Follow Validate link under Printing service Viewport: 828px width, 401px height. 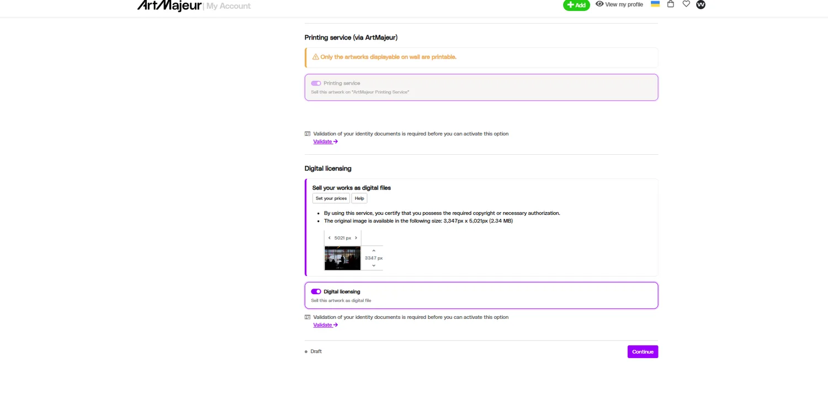[326, 142]
